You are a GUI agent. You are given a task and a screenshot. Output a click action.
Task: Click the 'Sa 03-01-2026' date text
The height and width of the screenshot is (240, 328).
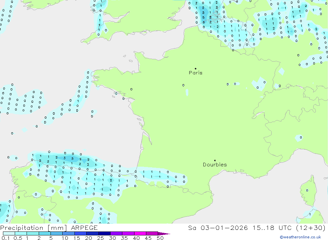pyautogui.click(x=218, y=228)
